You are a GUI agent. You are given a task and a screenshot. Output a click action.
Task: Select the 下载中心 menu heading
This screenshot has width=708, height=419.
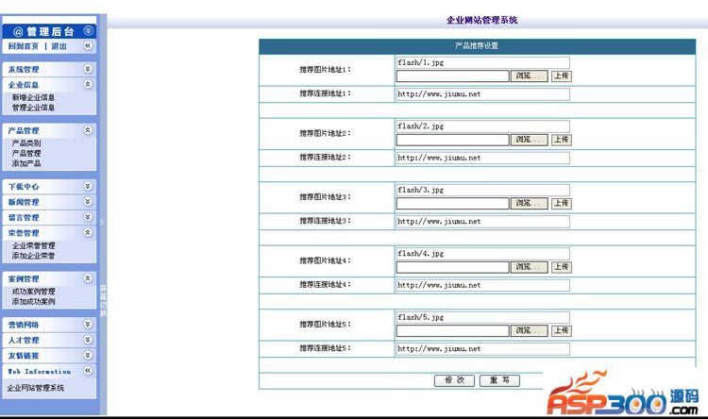[x=24, y=187]
